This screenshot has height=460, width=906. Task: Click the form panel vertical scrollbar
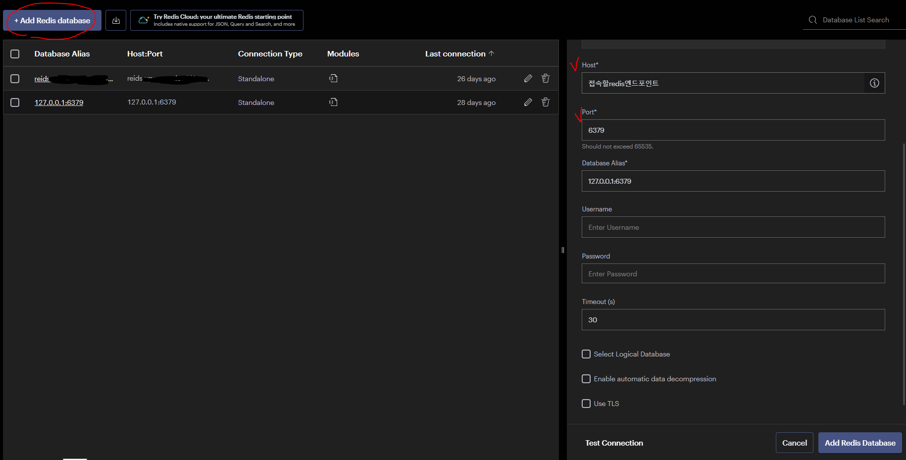[904, 275]
